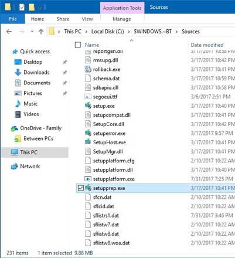Click the New folder icon in title bar

(x=32, y=7)
